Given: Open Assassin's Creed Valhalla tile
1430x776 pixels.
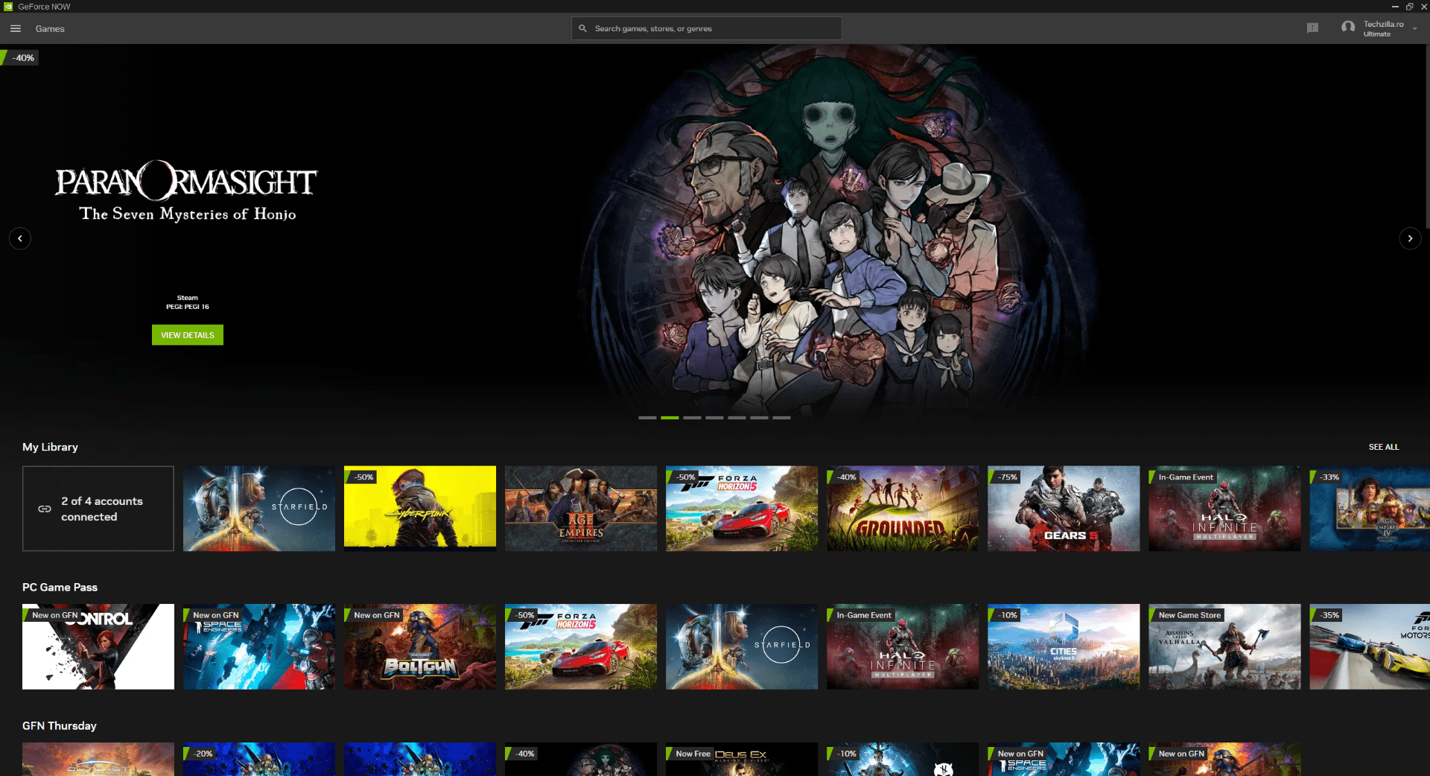Looking at the screenshot, I should (1224, 646).
